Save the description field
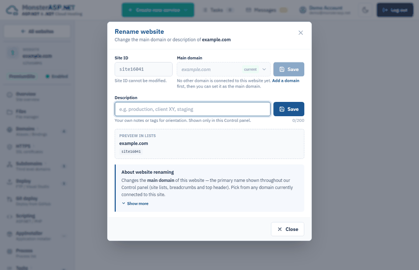The height and width of the screenshot is (270, 419). pos(289,109)
